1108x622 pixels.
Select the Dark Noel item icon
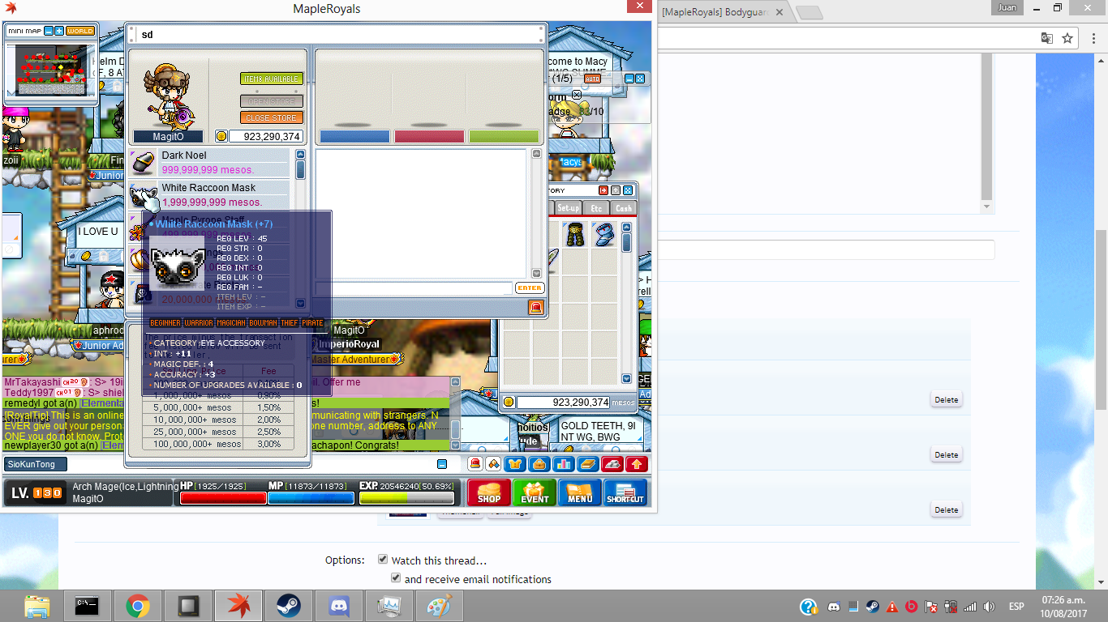point(144,163)
